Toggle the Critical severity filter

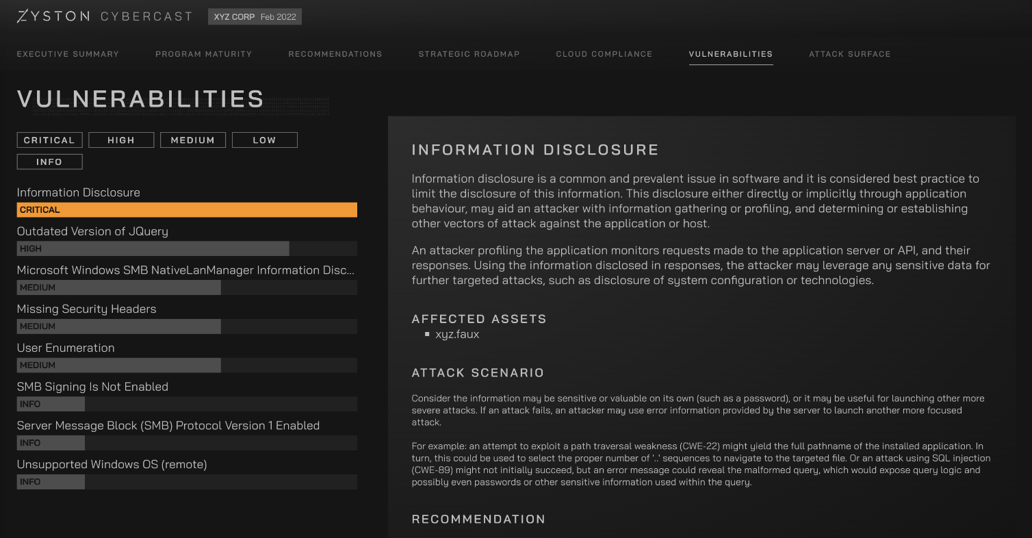pyautogui.click(x=49, y=140)
